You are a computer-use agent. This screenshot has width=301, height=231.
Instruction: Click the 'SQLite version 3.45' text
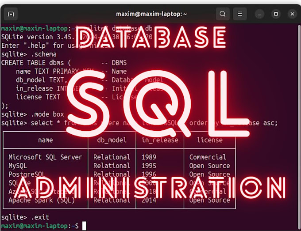[x=36, y=37]
